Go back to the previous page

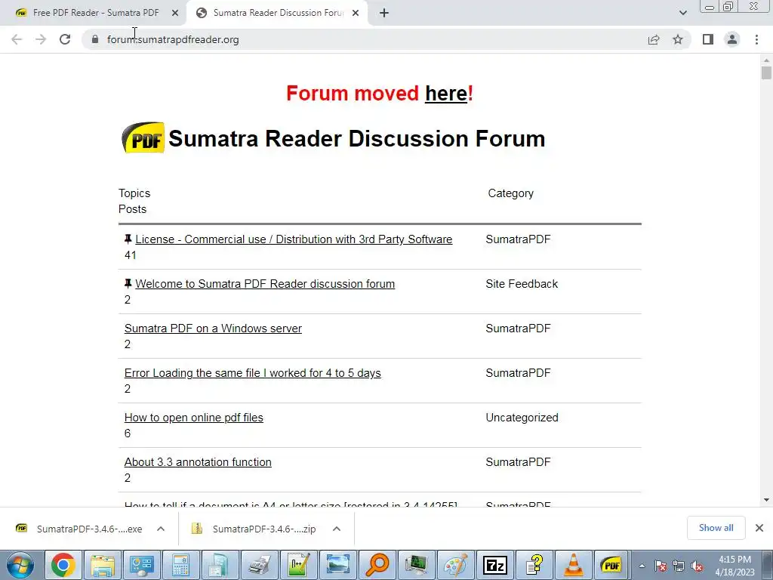click(17, 39)
